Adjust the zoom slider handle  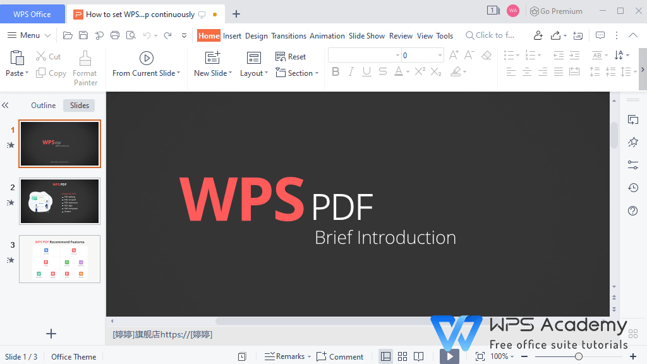[x=579, y=356]
